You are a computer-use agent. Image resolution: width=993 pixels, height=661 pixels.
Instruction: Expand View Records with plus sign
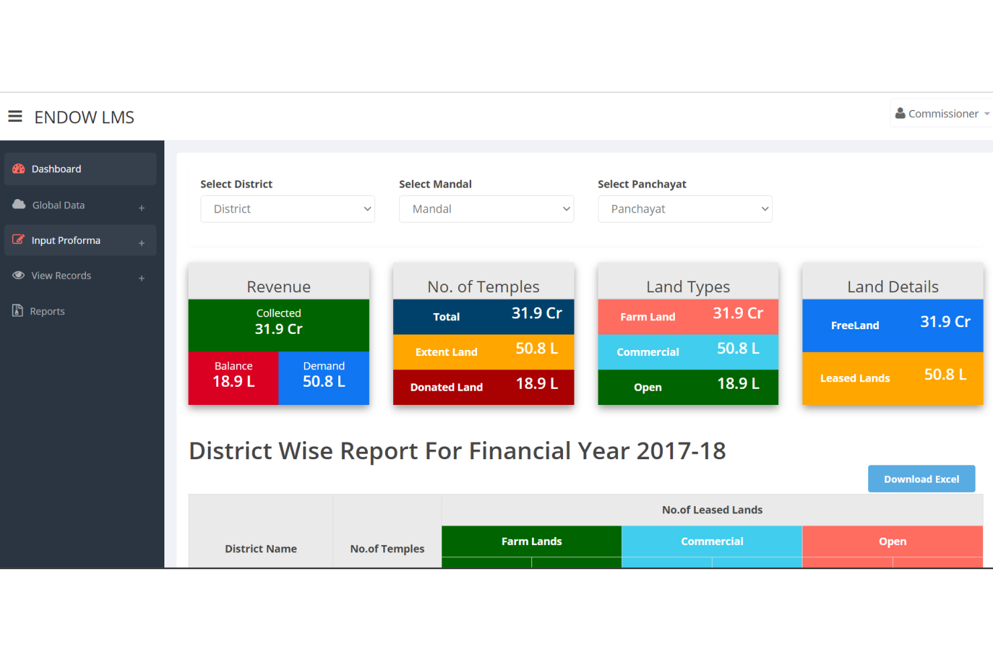(x=142, y=278)
